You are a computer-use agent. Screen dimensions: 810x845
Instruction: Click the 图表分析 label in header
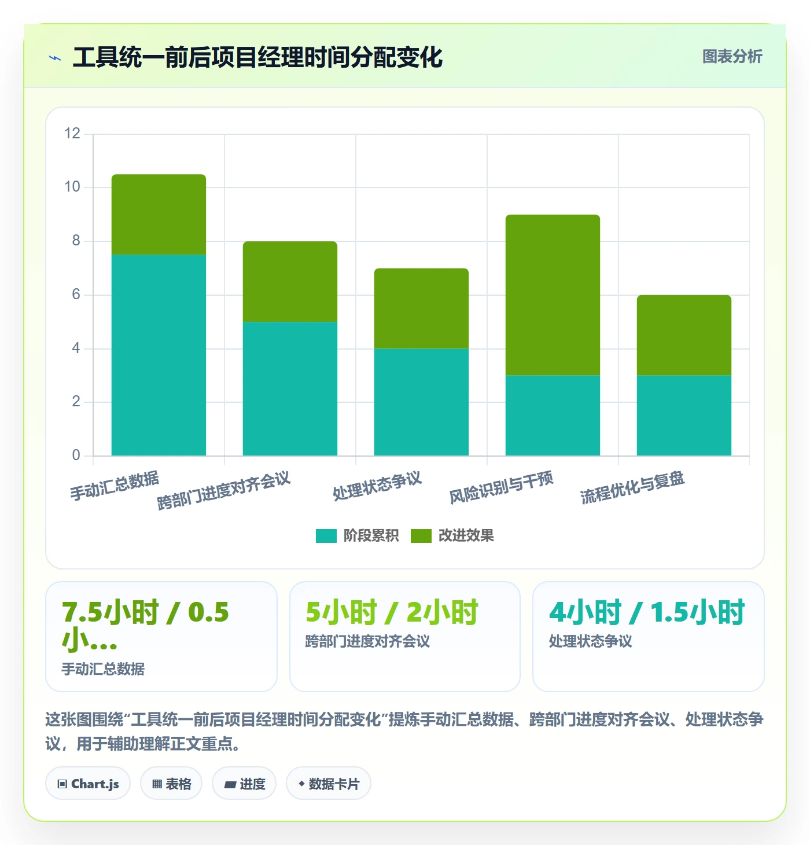pos(732,57)
